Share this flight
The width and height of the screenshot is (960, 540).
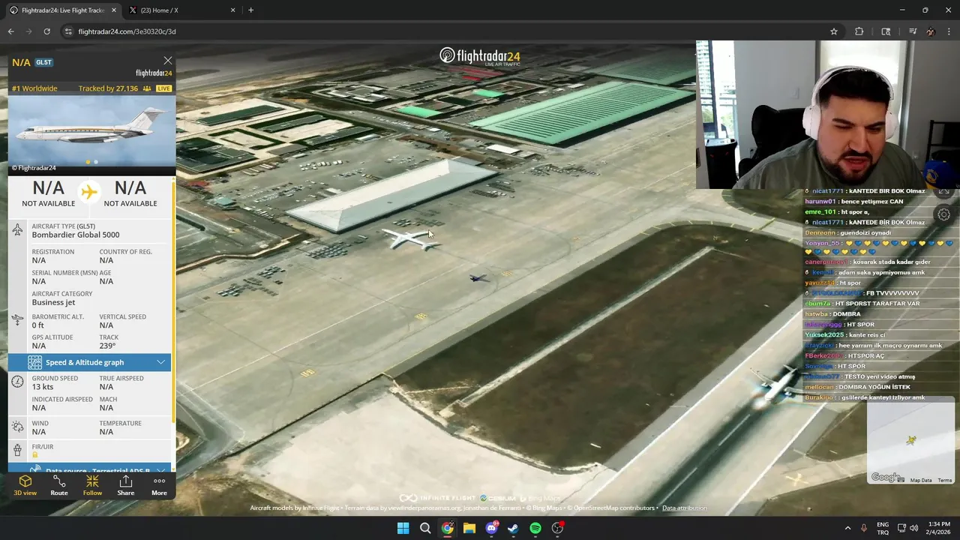pyautogui.click(x=126, y=485)
